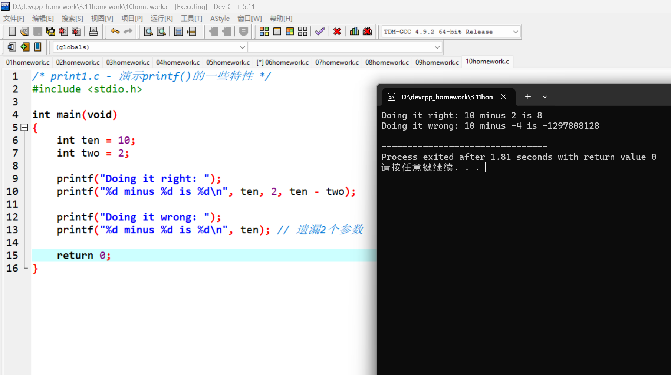The height and width of the screenshot is (375, 671).
Task: Stop execution with red X icon
Action: pos(337,32)
